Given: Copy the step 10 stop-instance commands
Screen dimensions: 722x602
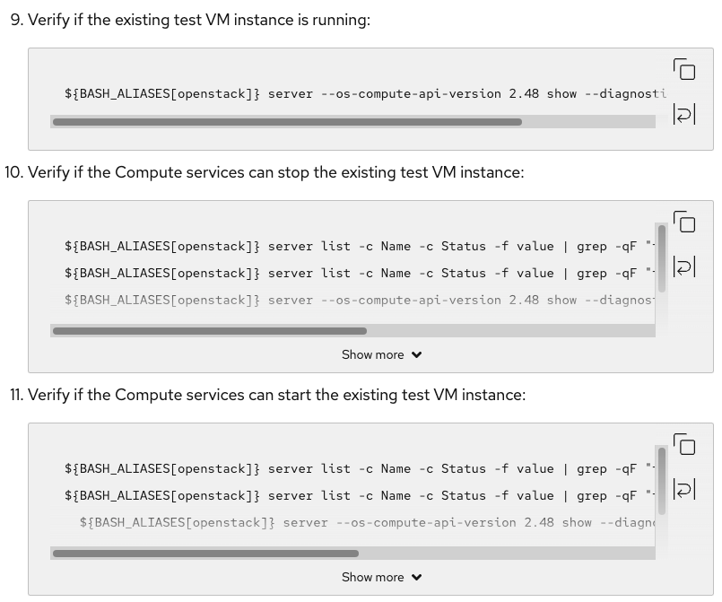Looking at the screenshot, I should point(684,222).
